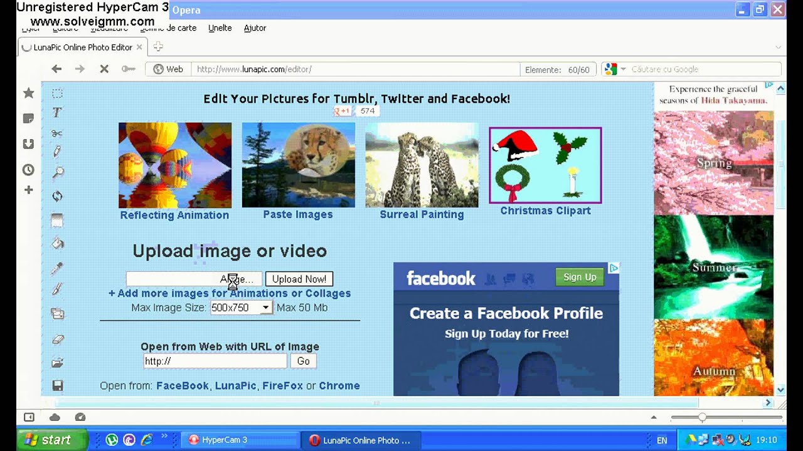Click the Christmas Clipart link
Screen dimensions: 803x451
pos(545,210)
